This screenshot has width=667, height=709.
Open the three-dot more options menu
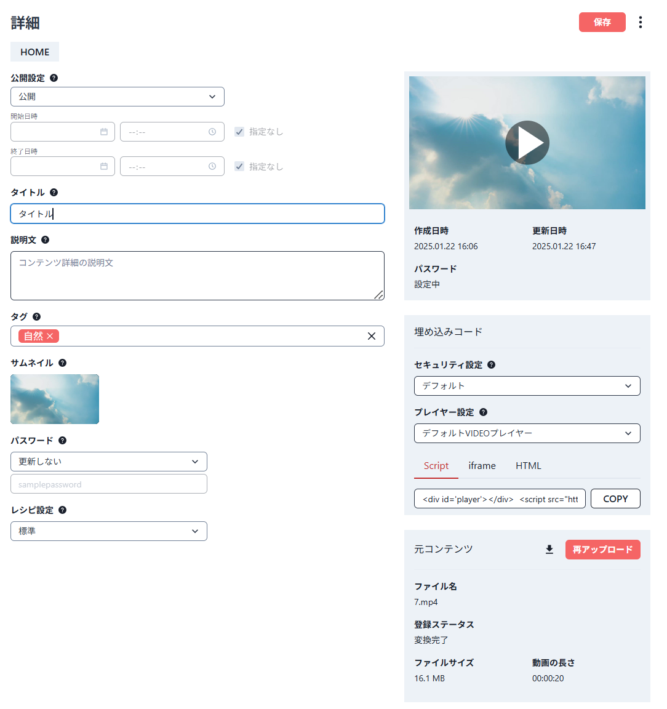(x=640, y=22)
